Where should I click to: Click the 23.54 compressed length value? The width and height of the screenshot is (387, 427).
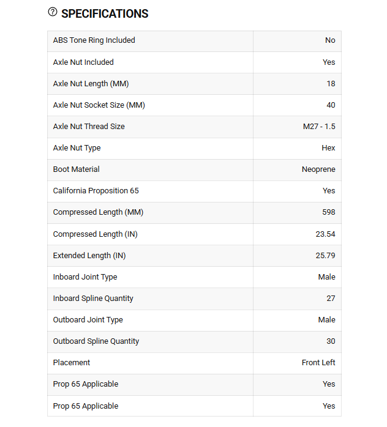click(x=325, y=234)
